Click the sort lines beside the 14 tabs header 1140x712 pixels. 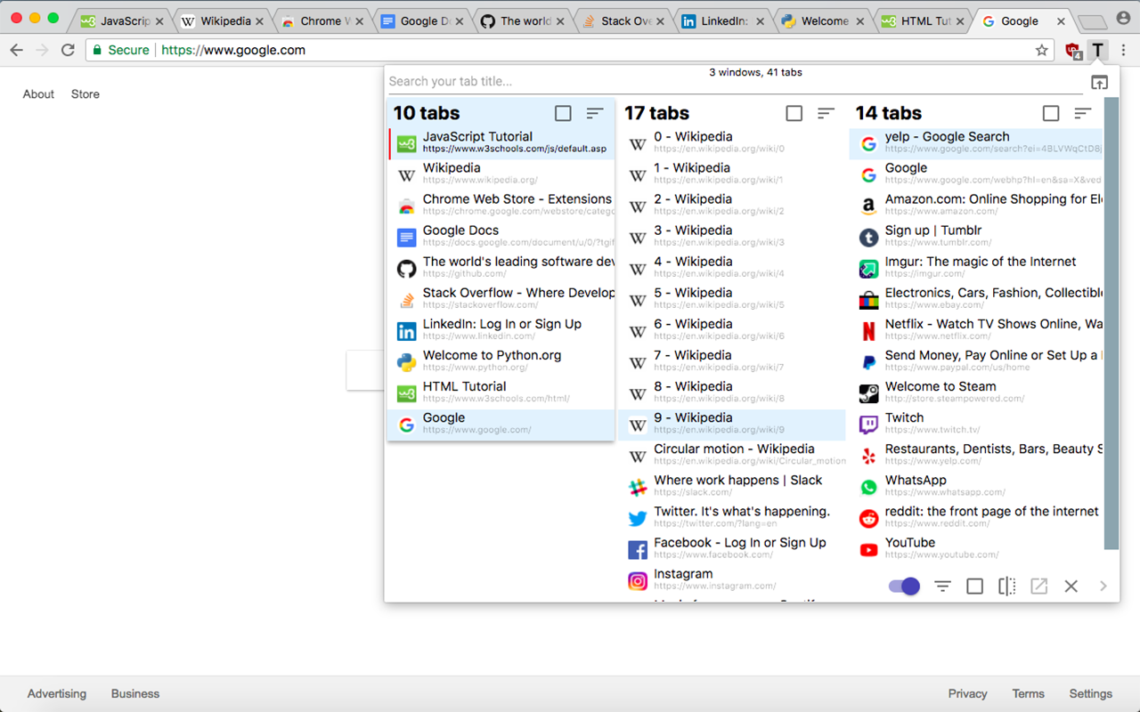pos(1082,113)
